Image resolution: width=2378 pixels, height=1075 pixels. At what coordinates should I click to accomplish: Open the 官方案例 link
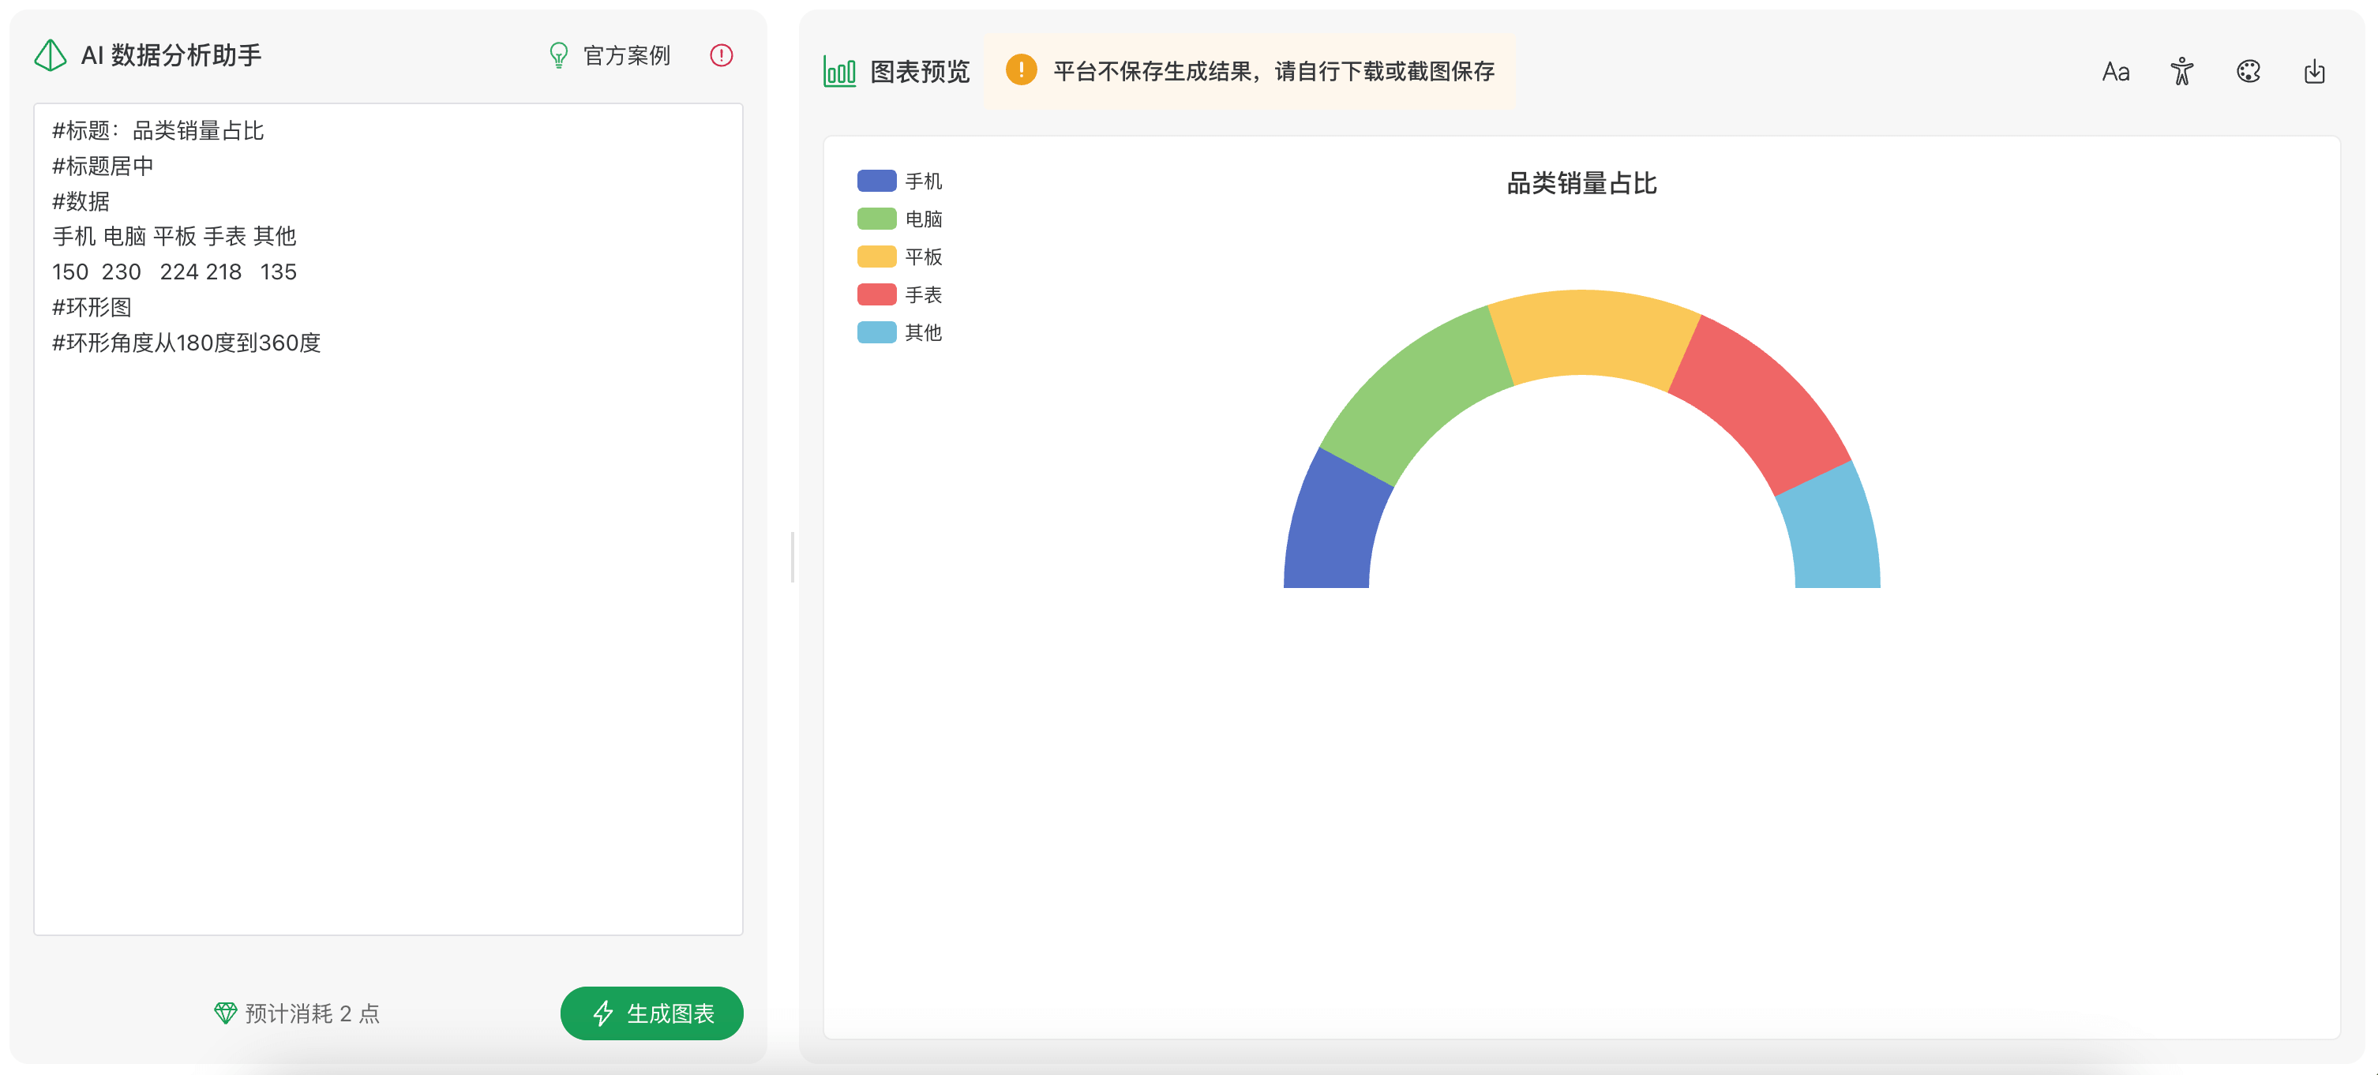coord(627,55)
